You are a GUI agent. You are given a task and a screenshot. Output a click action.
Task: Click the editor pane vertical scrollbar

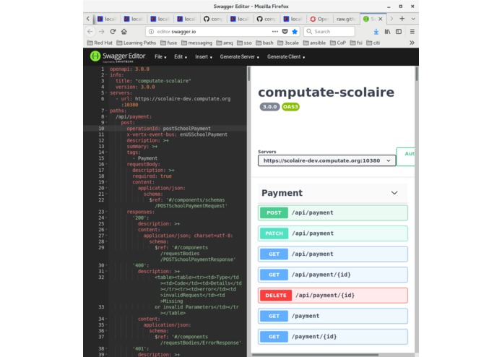[x=248, y=74]
